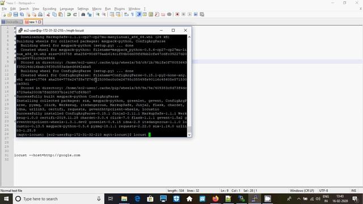Create a new document via toolbar

click(4, 14)
